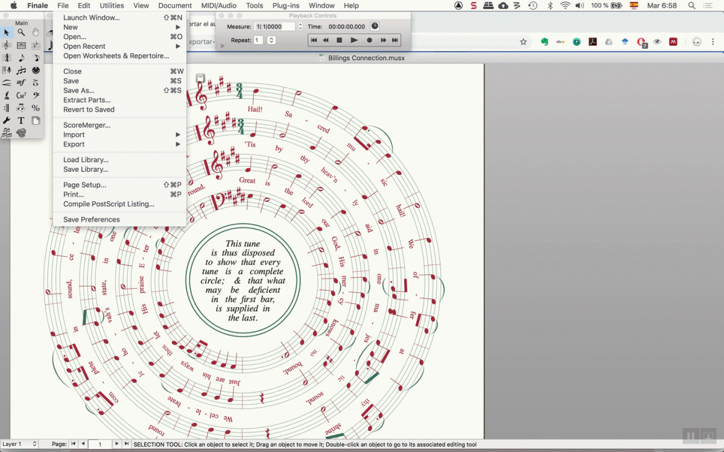Toggle the playback time clock button
Screen dimensions: 724x452
pos(375,27)
